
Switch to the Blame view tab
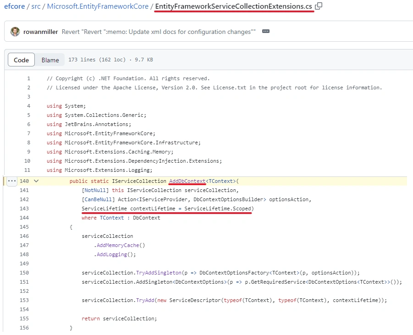[x=50, y=60]
